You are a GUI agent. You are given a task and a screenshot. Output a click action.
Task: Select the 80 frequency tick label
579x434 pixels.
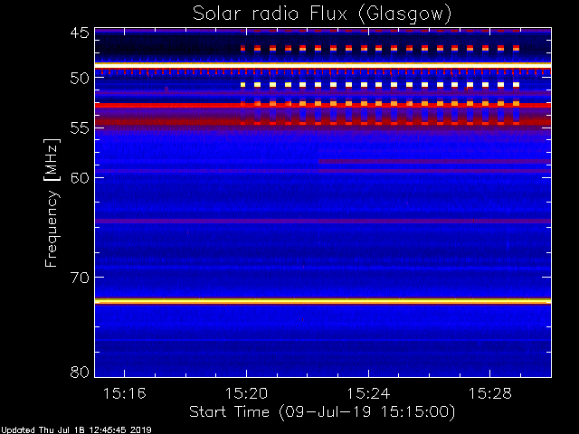[x=80, y=372]
